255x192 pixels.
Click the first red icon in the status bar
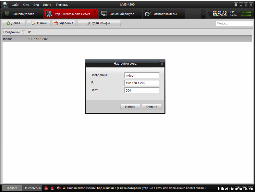(46, 188)
